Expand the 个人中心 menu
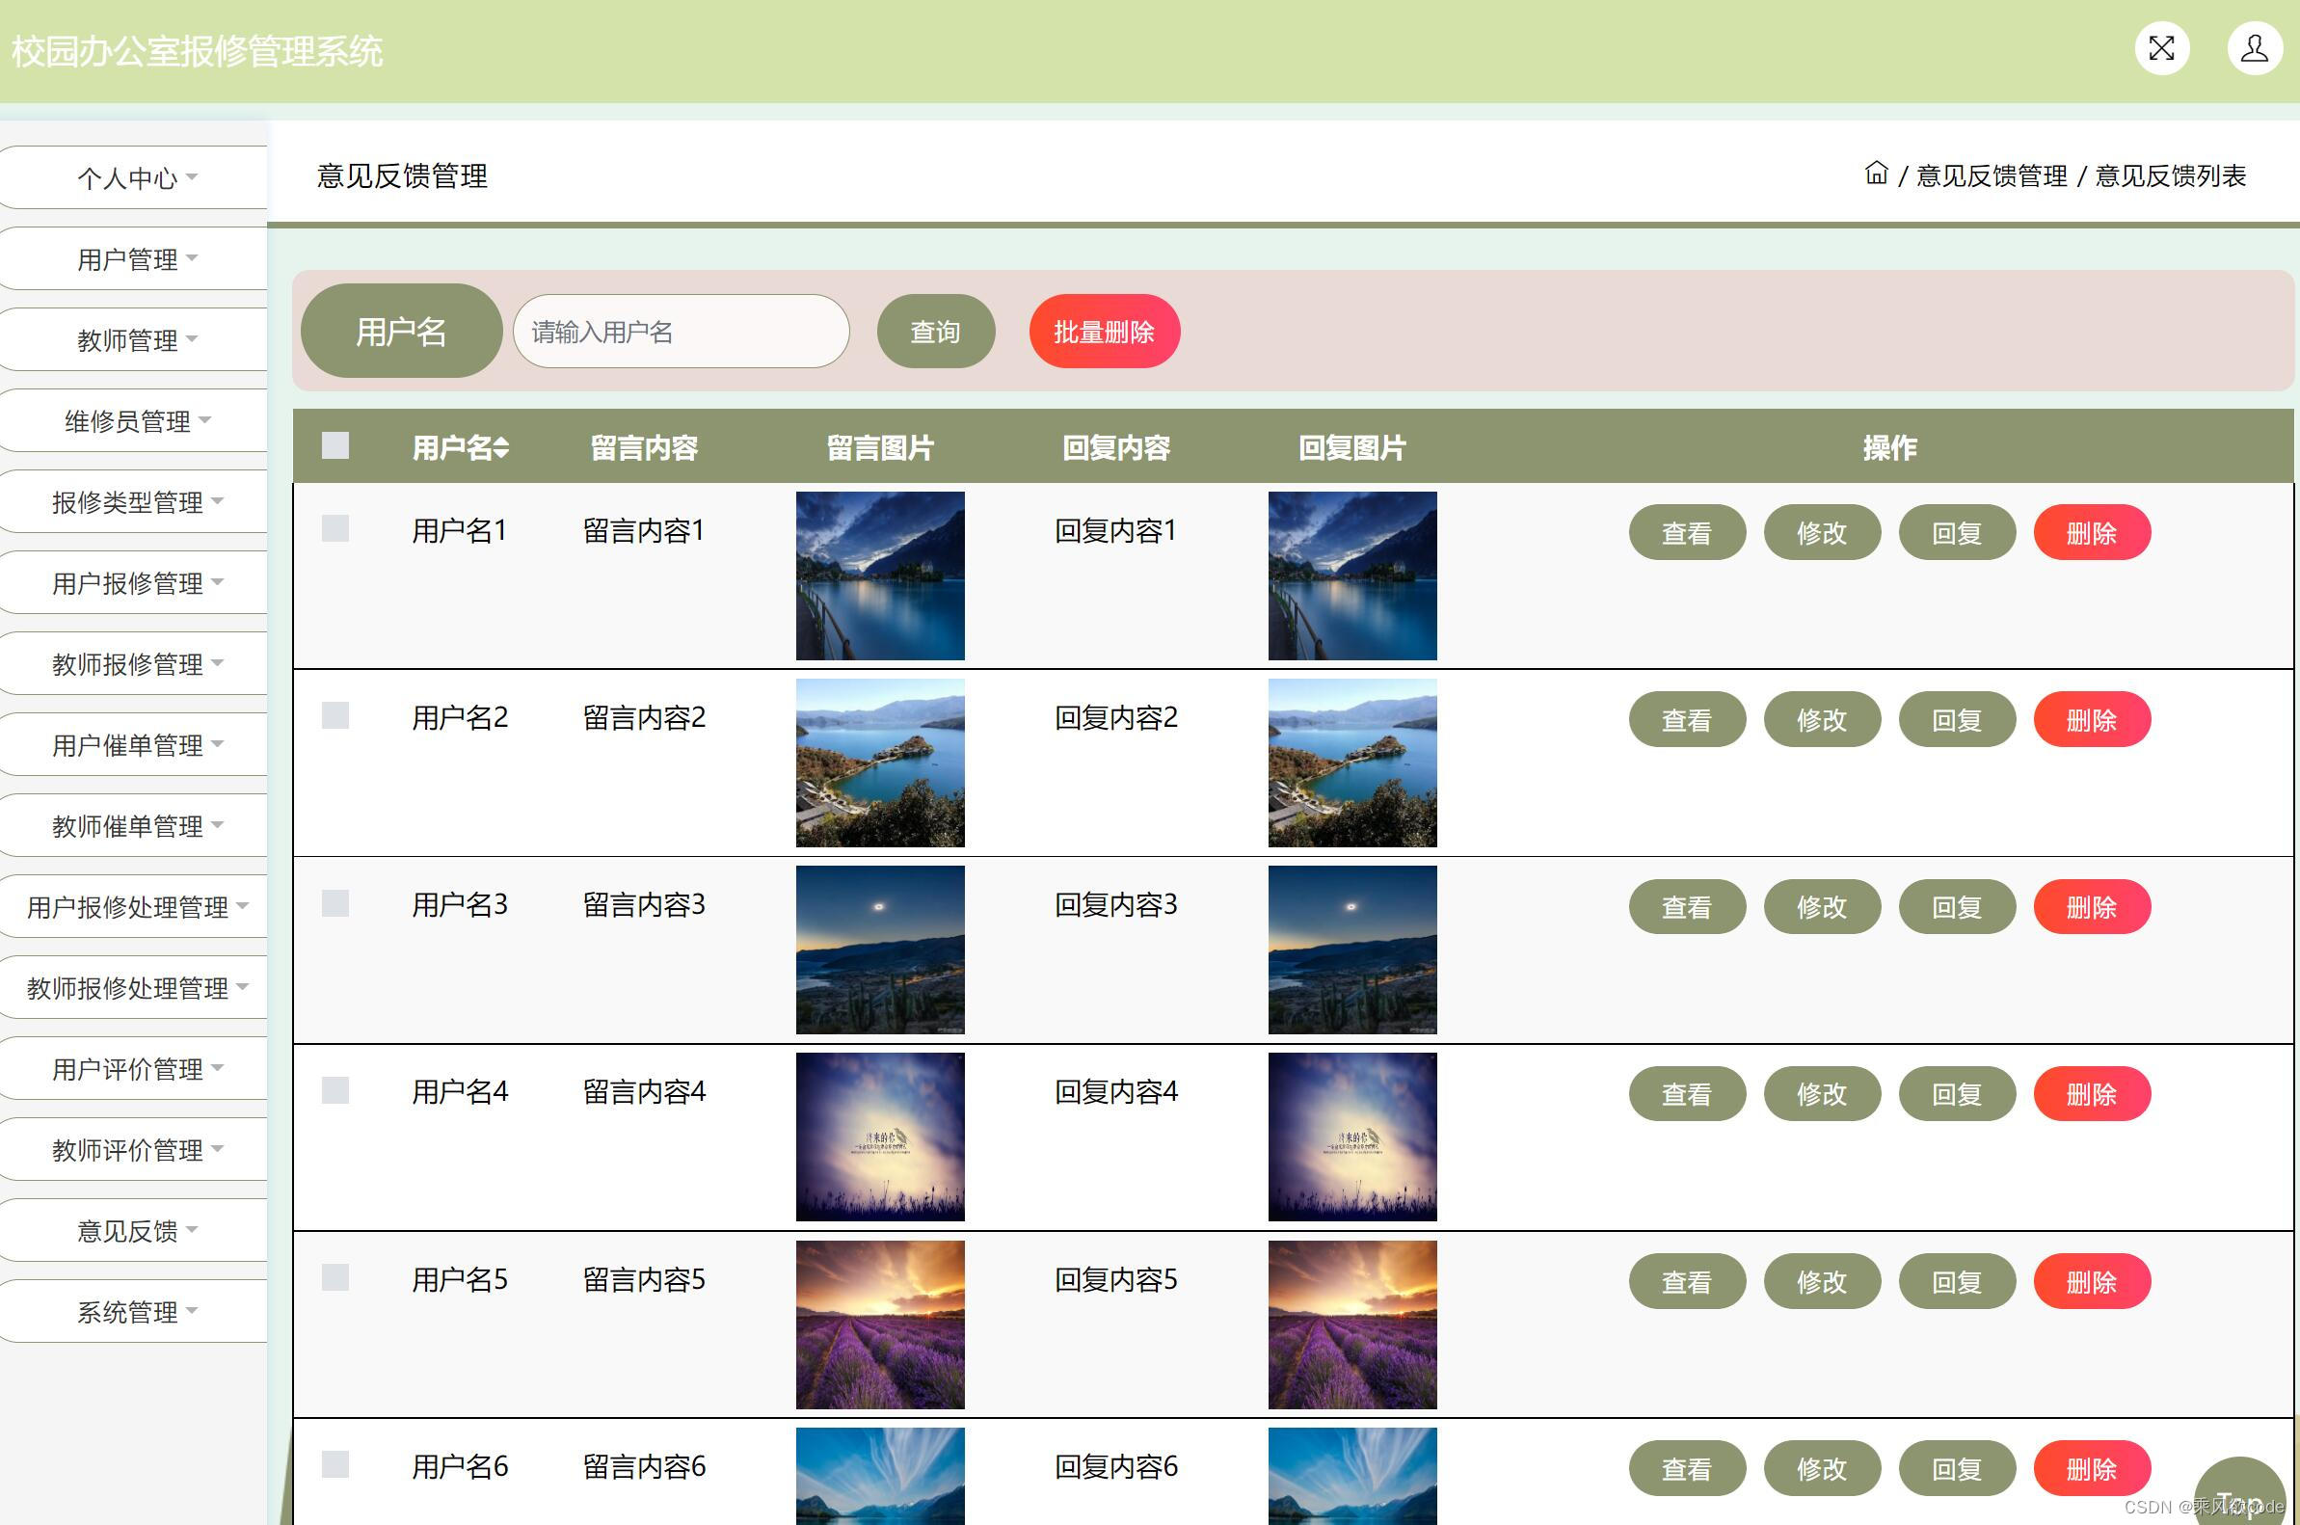 pyautogui.click(x=133, y=177)
